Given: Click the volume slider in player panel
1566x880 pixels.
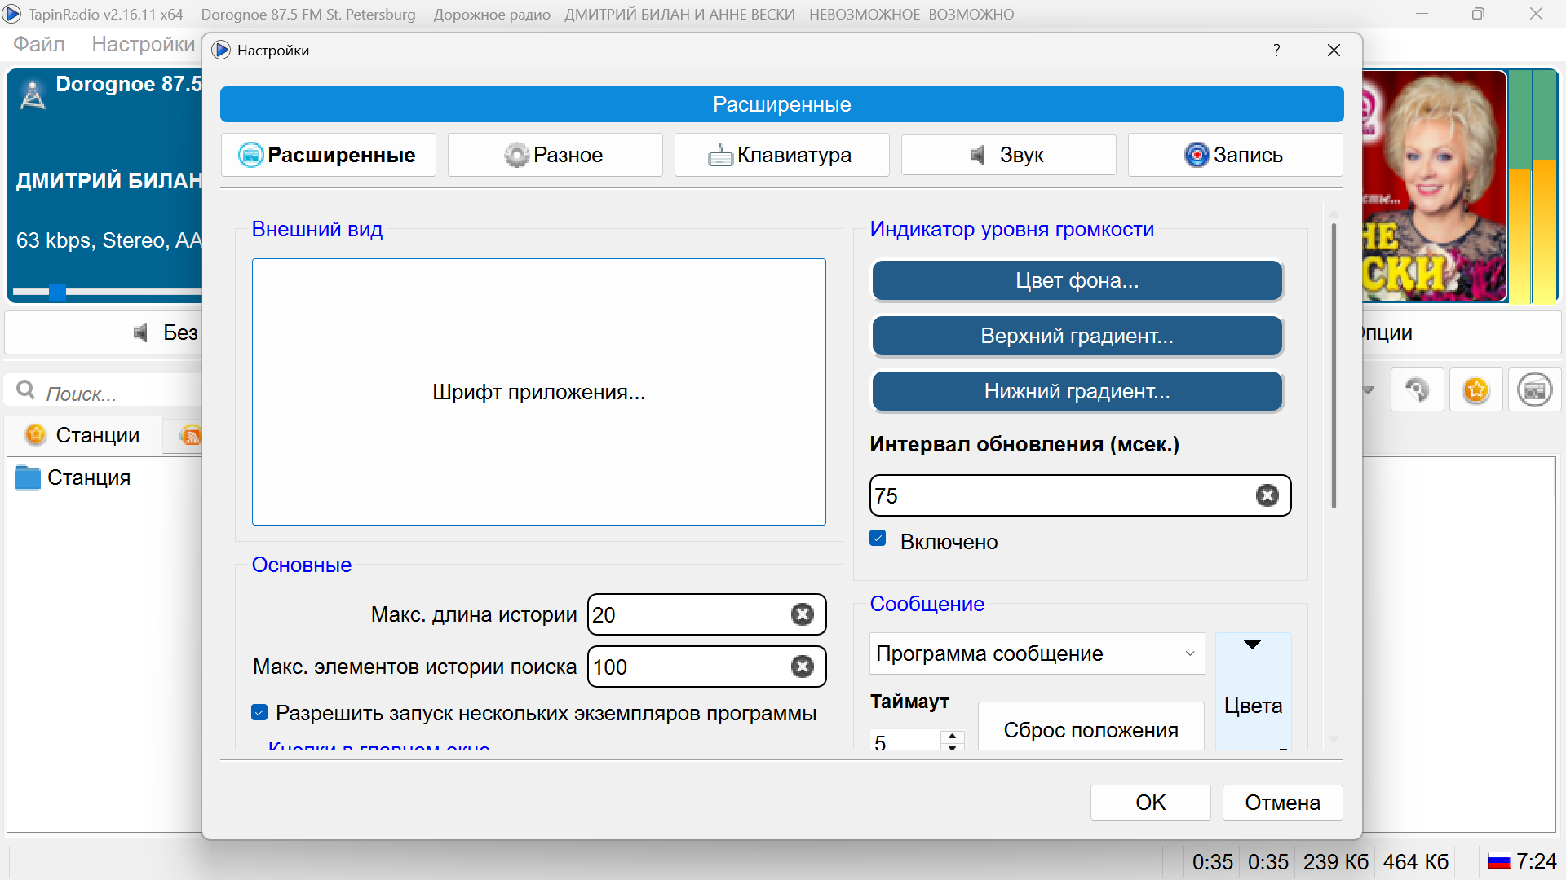Looking at the screenshot, I should tap(58, 292).
